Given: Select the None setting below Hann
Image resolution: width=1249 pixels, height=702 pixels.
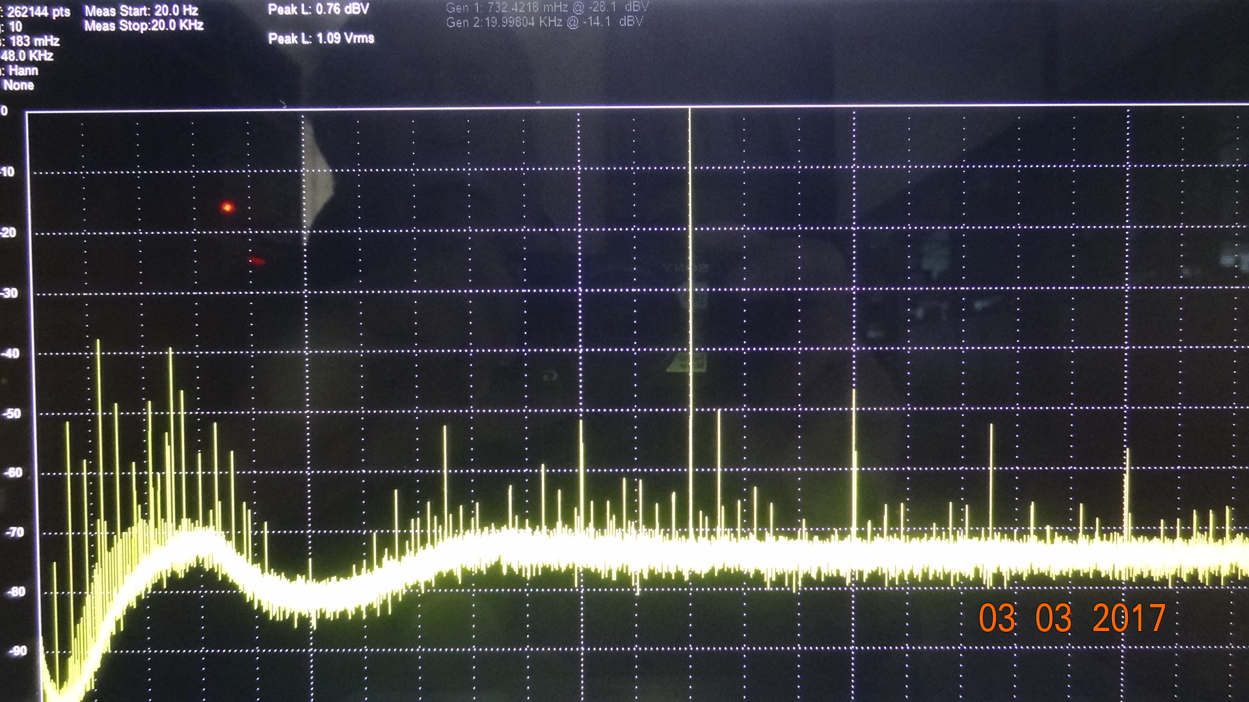Looking at the screenshot, I should point(18,85).
